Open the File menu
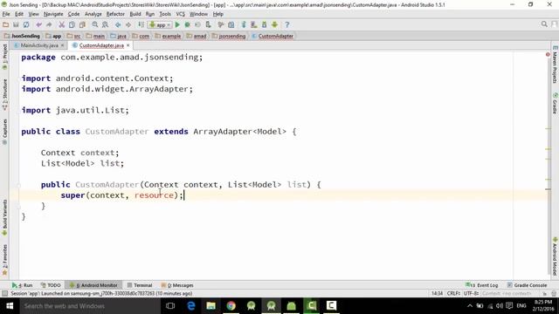Viewport: 559px width, 314px height. pos(6,14)
